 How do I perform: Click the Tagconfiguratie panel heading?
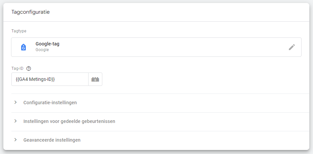31,12
